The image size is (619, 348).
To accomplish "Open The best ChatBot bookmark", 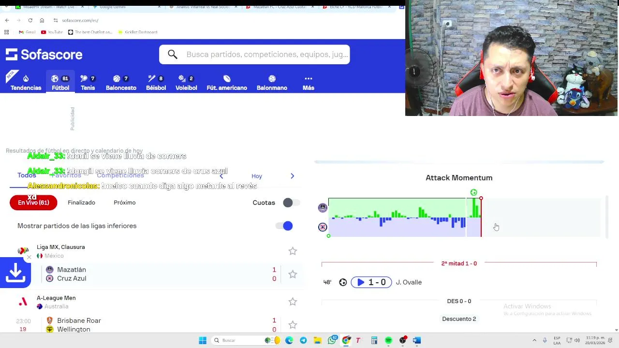I will coord(90,32).
